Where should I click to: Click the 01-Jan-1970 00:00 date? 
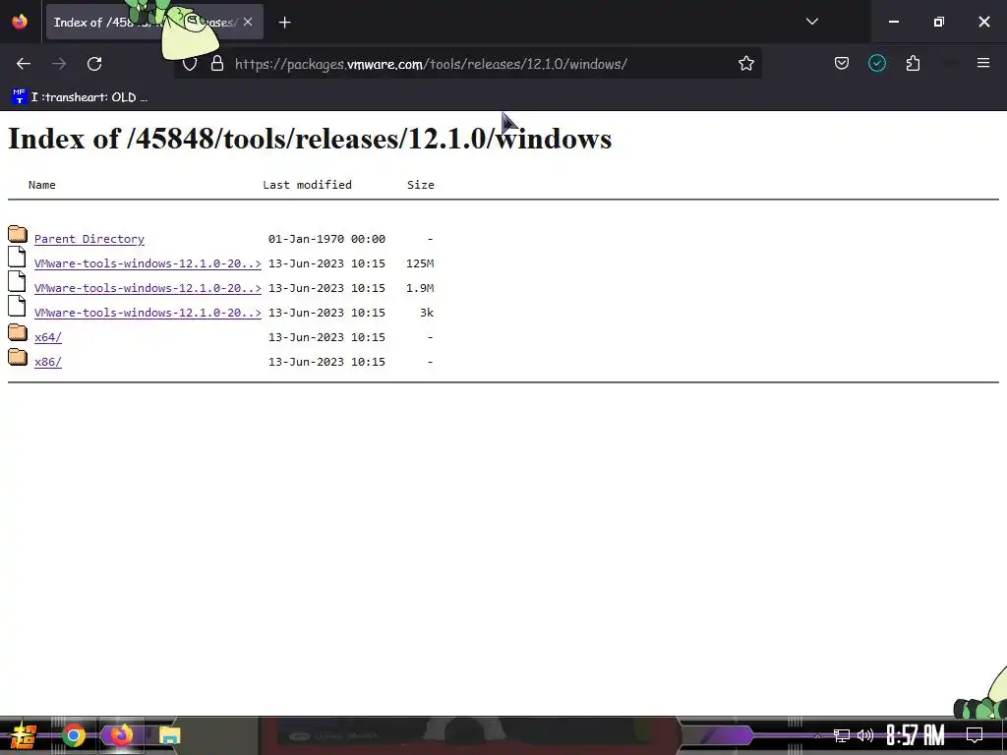(326, 239)
